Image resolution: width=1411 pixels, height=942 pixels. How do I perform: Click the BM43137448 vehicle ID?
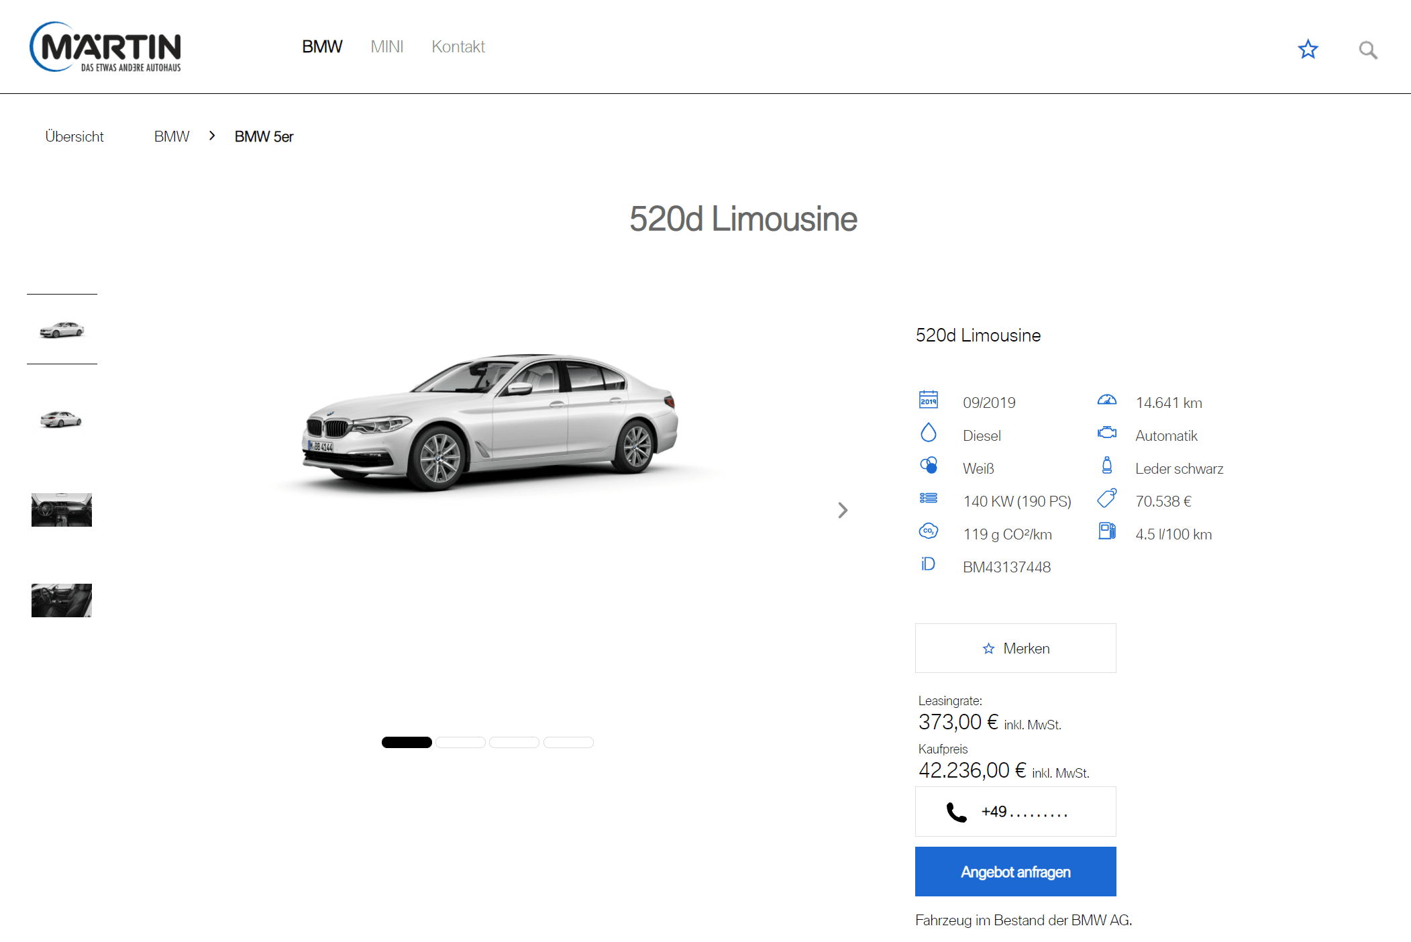pyautogui.click(x=1006, y=567)
